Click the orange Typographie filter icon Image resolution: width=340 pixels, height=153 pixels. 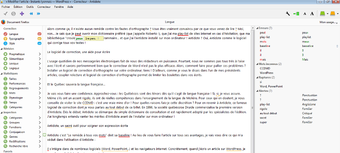tap(5, 39)
